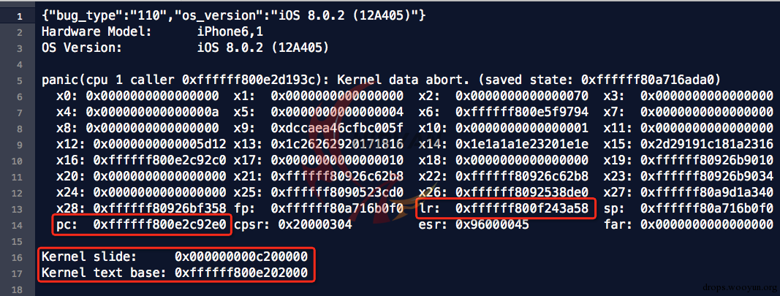
Task: Select line number 5 in the gutter
Action: coord(20,80)
